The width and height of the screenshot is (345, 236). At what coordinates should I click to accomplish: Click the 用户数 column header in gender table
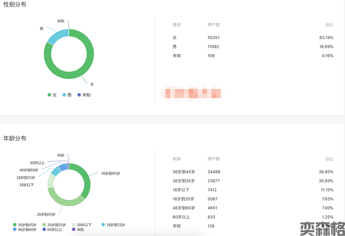(x=214, y=25)
